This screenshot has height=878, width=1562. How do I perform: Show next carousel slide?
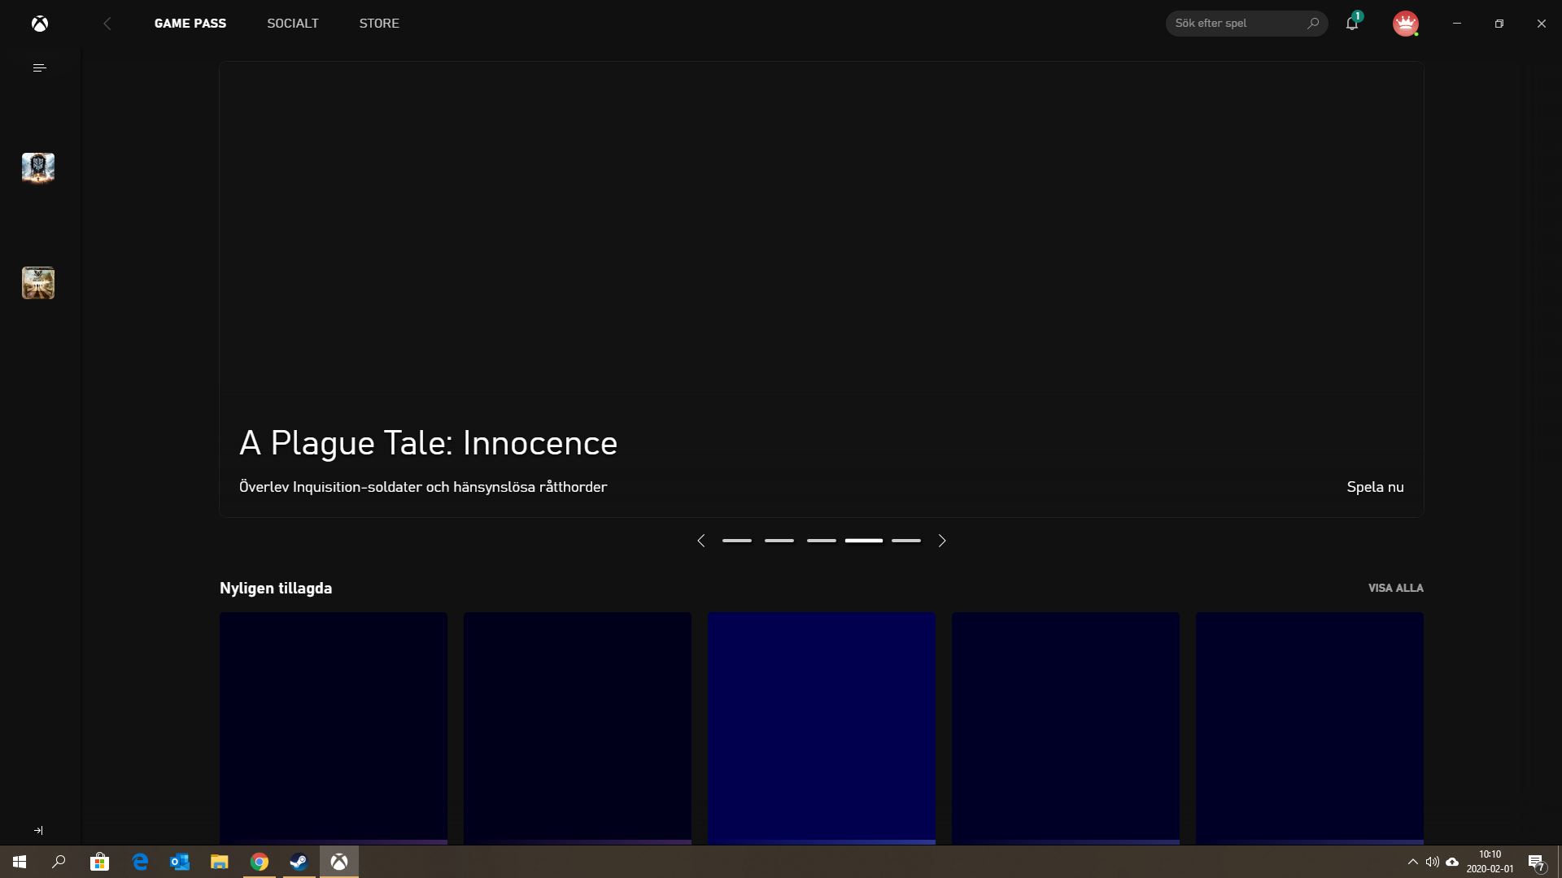(942, 541)
